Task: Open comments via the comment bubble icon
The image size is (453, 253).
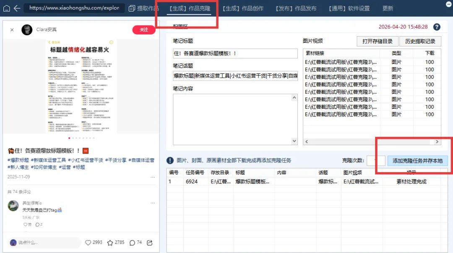Action: tap(132, 242)
